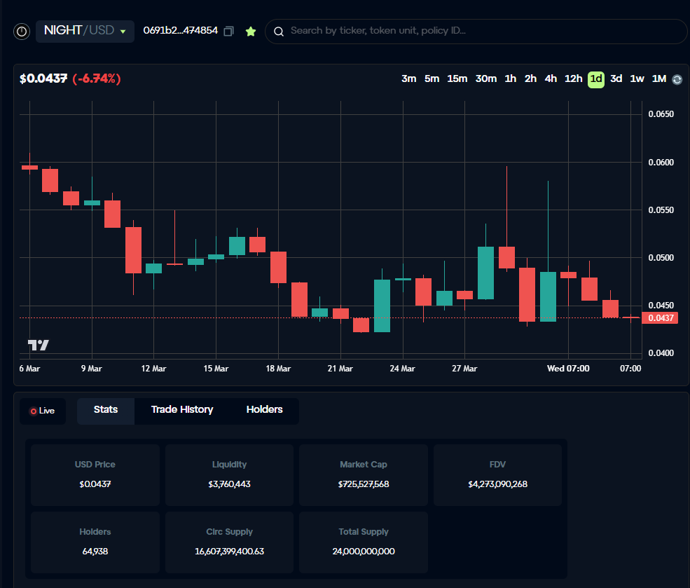The width and height of the screenshot is (690, 588).
Task: Open the Trade History tab
Action: 182,410
